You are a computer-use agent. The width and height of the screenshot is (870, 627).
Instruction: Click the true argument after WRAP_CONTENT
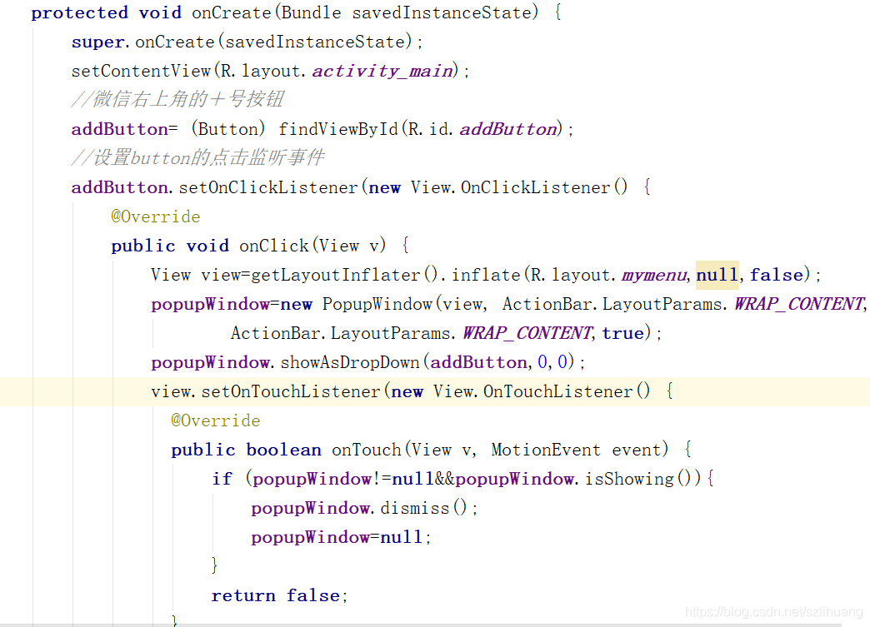click(622, 333)
